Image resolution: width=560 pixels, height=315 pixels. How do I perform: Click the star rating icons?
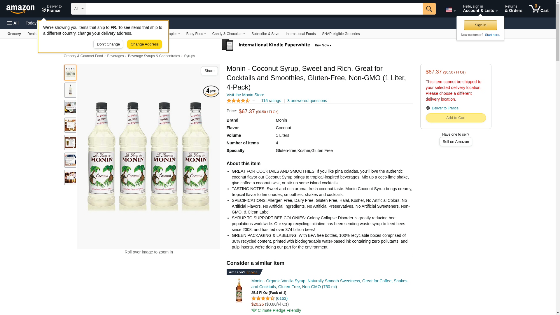pos(238,101)
